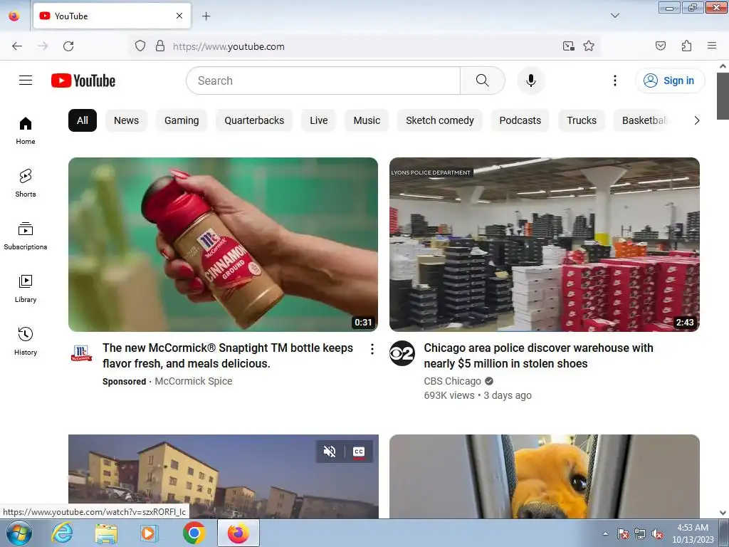Open the YouTube hamburger guide menu

point(26,80)
